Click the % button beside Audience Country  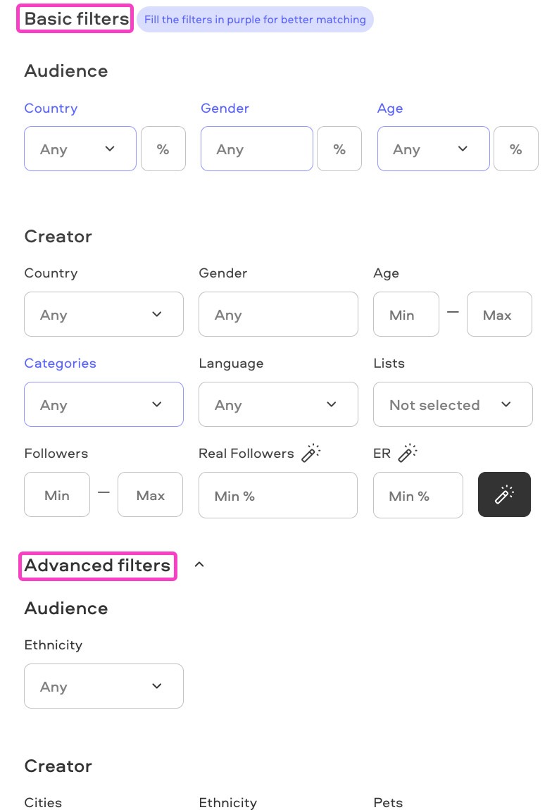point(163,149)
